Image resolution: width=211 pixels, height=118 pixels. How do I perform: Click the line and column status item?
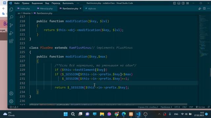tap(148, 107)
